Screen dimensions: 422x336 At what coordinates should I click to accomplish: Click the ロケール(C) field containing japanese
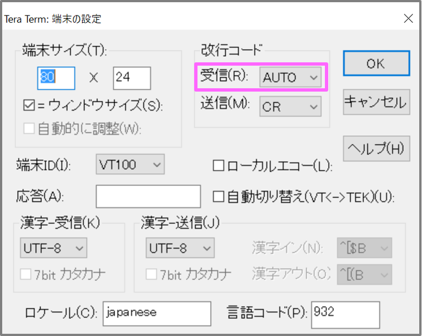157,313
